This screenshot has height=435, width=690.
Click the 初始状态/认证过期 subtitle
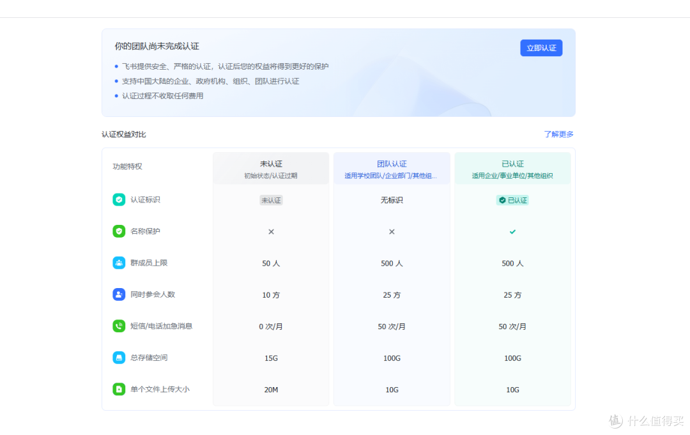point(271,176)
